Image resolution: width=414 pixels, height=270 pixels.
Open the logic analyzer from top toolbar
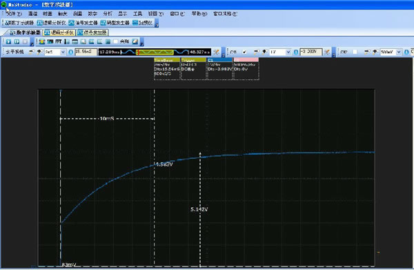tap(52, 23)
